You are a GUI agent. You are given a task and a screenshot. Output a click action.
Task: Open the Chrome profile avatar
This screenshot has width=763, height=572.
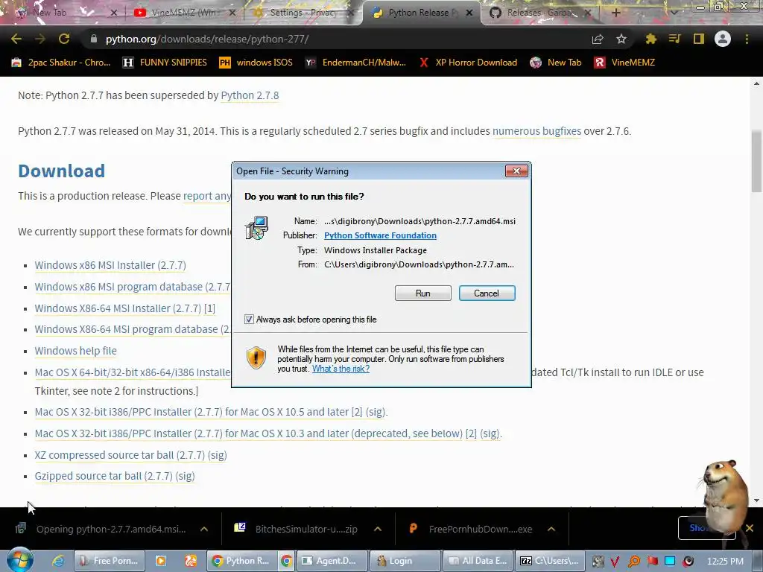point(723,39)
